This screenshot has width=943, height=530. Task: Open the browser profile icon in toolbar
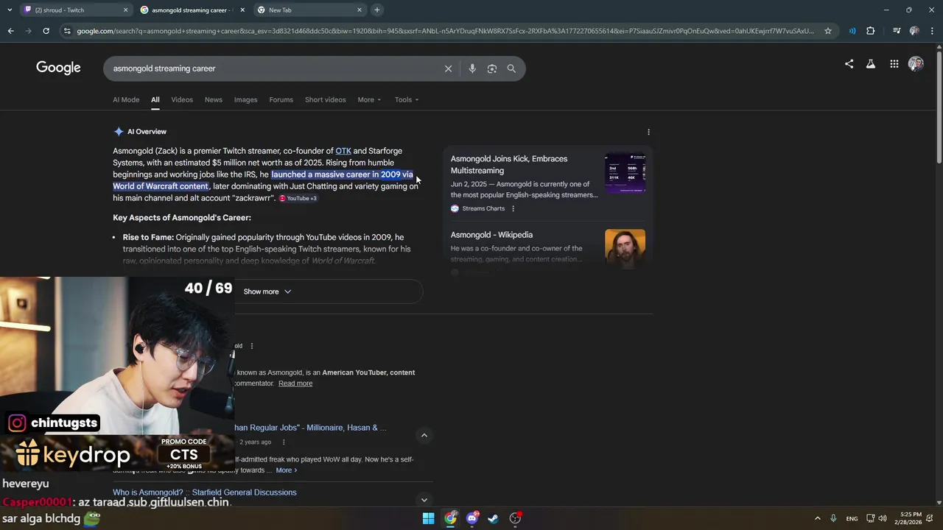click(914, 31)
